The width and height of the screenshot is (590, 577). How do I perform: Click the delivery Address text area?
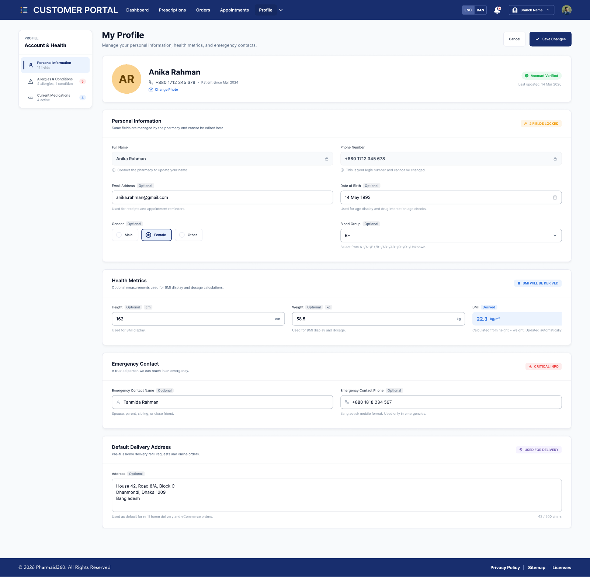click(337, 495)
